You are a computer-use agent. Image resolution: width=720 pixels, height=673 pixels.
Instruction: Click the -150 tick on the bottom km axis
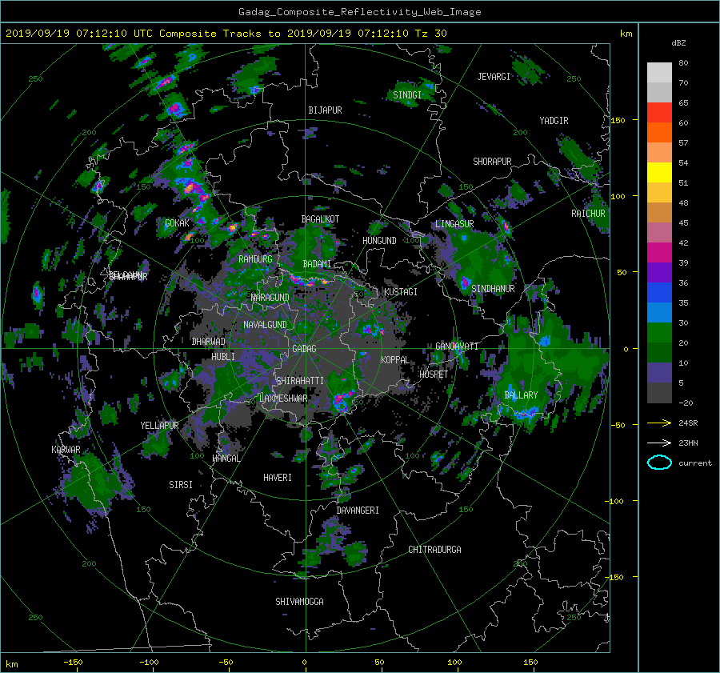73,663
